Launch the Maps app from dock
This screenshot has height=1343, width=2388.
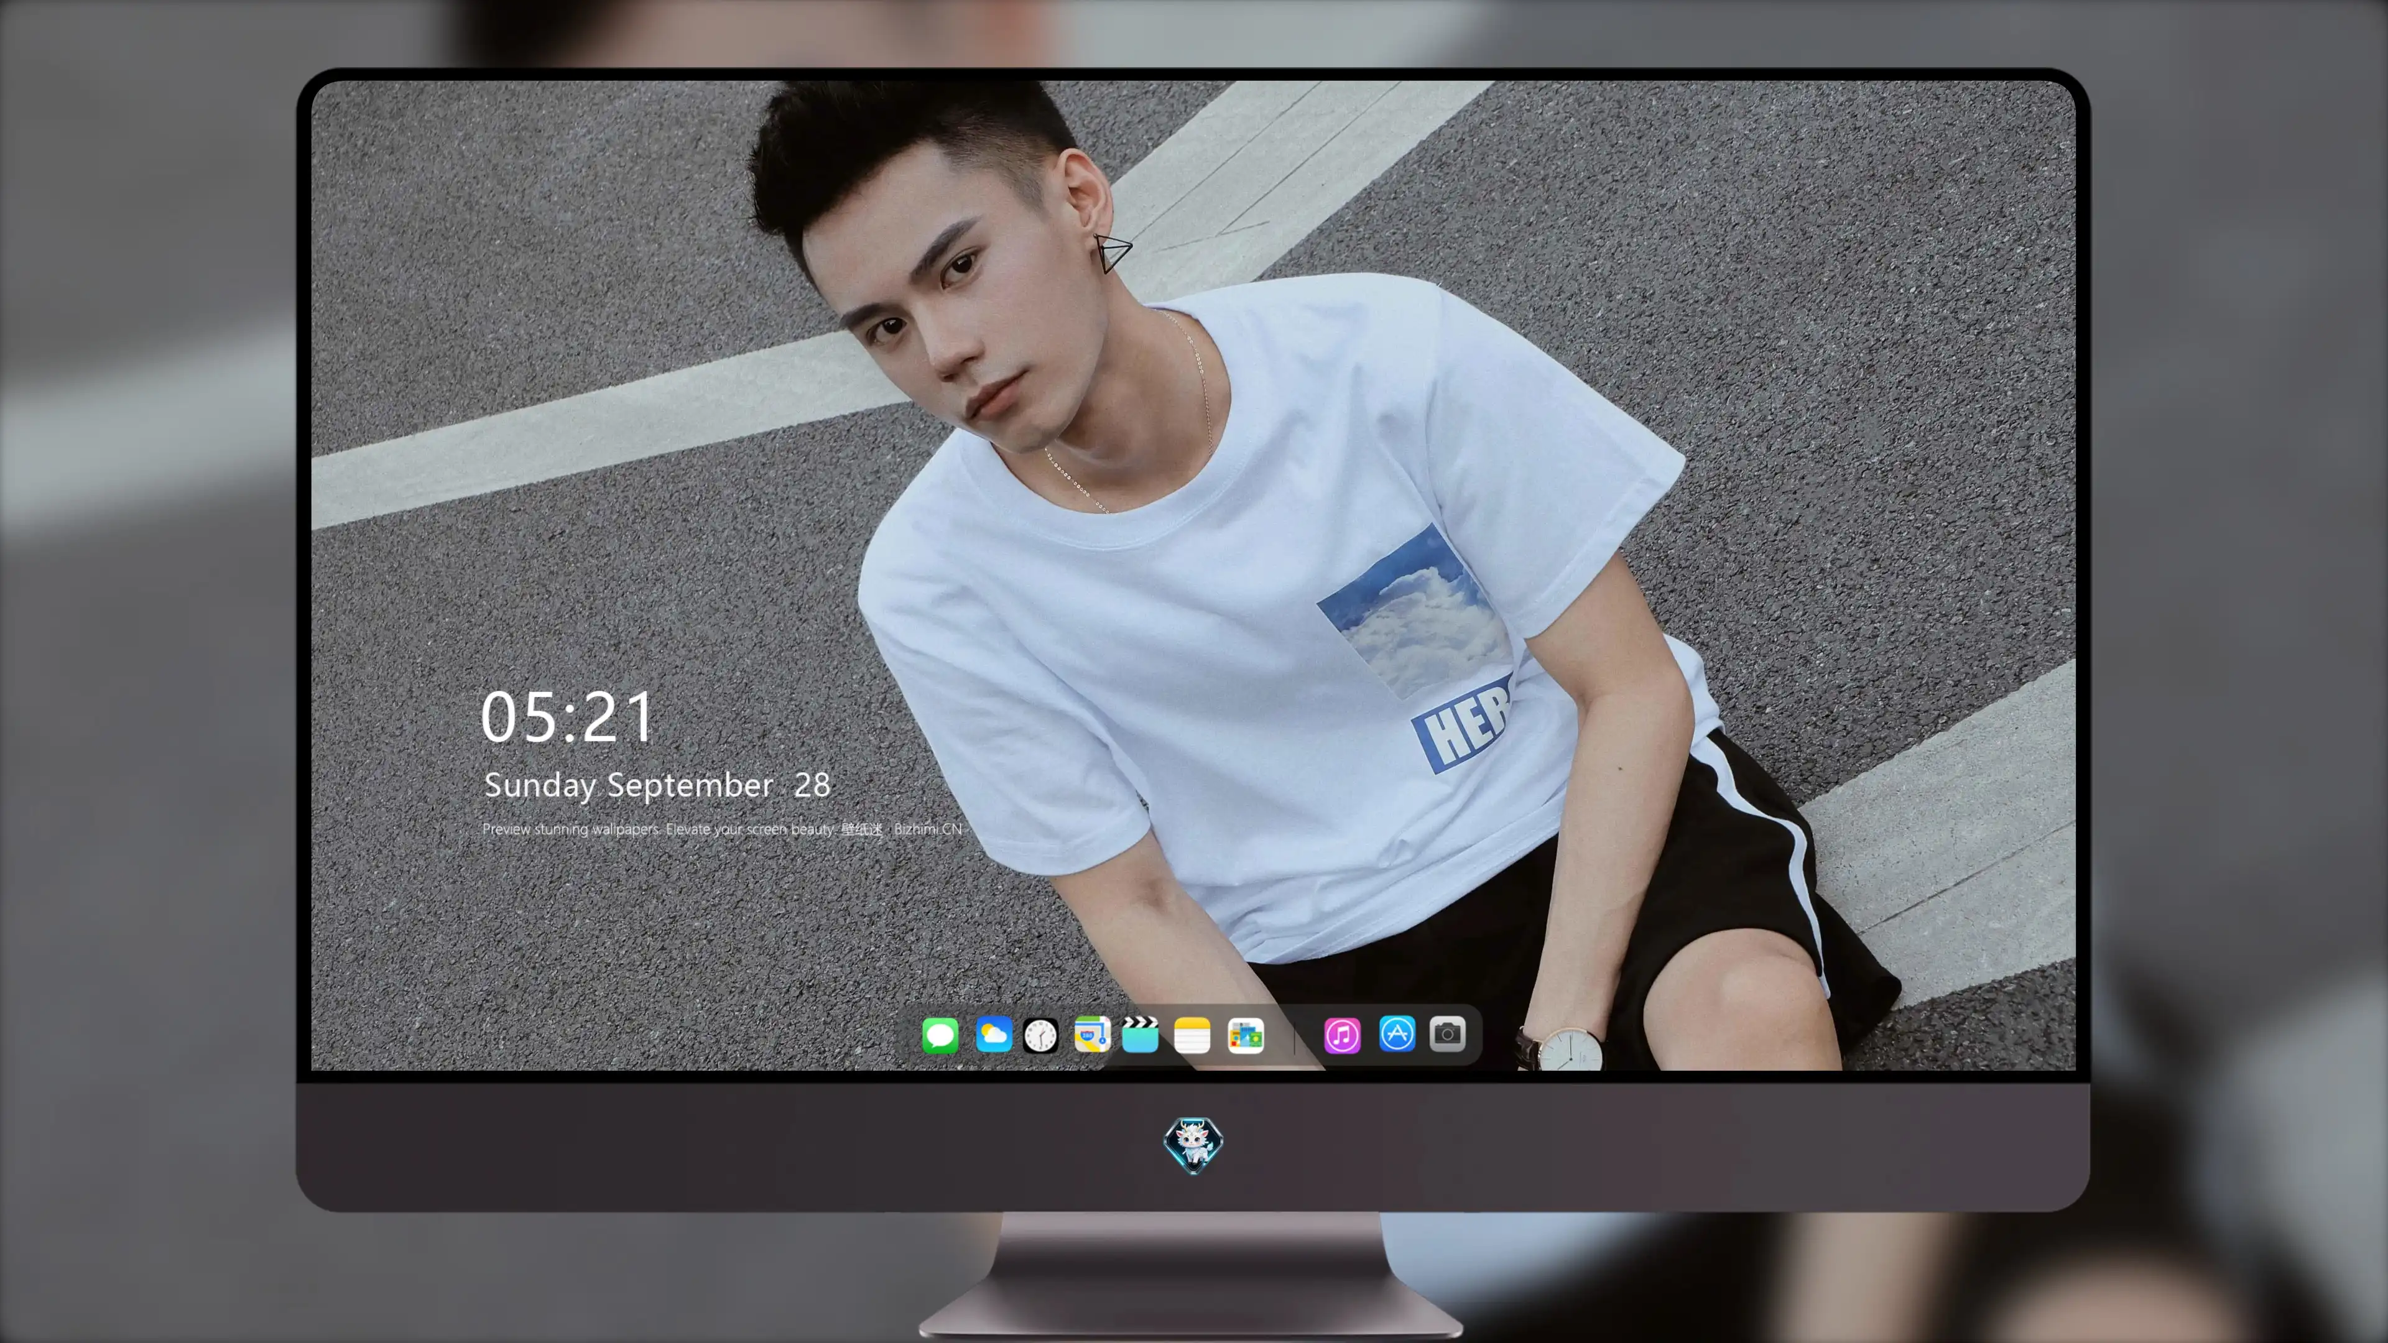coord(1091,1035)
